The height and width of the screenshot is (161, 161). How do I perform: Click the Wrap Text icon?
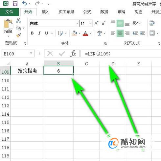point(152,23)
